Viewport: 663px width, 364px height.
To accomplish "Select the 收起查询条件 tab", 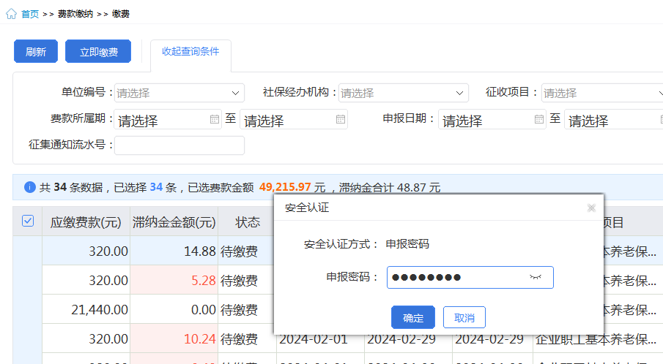I will coord(190,51).
